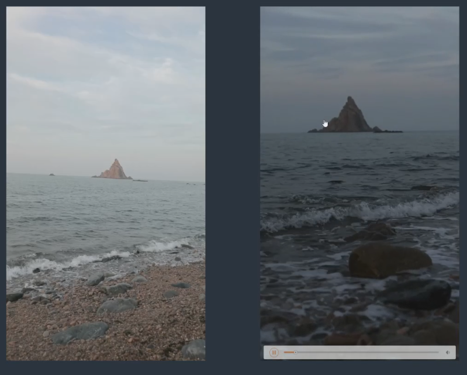Click the dark empty gap between the two panels
Screen dimensions: 467x375
[x=233, y=187]
